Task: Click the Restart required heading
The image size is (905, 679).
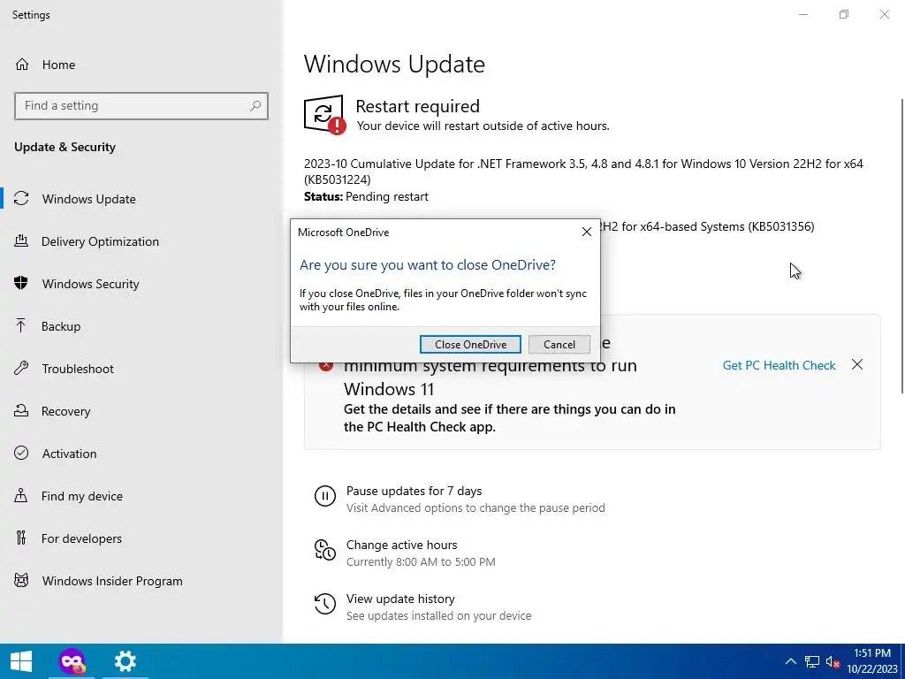Action: (417, 106)
